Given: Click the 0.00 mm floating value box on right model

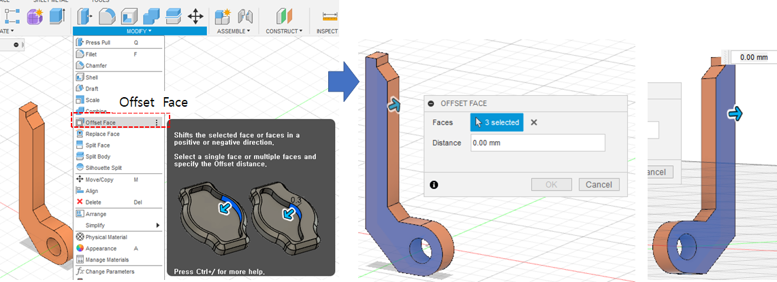Looking at the screenshot, I should point(753,57).
